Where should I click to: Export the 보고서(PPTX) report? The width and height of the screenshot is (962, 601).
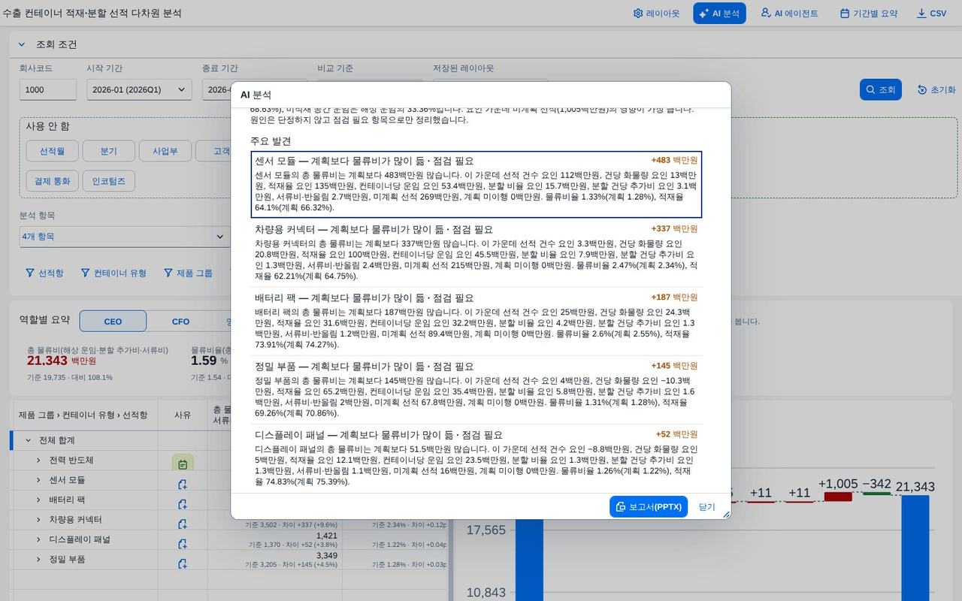click(x=649, y=506)
